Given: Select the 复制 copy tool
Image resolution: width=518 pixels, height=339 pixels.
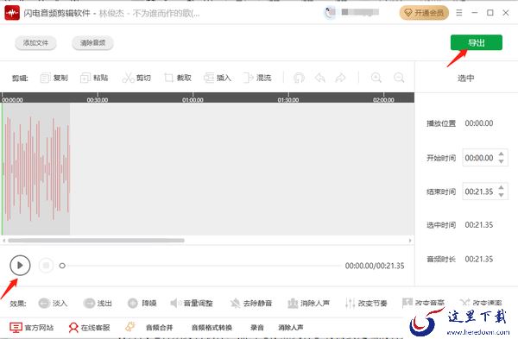Looking at the screenshot, I should point(54,78).
